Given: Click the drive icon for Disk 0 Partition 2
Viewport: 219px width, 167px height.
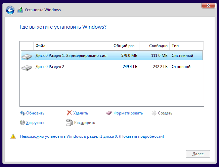Looking at the screenshot, I should [27, 67].
